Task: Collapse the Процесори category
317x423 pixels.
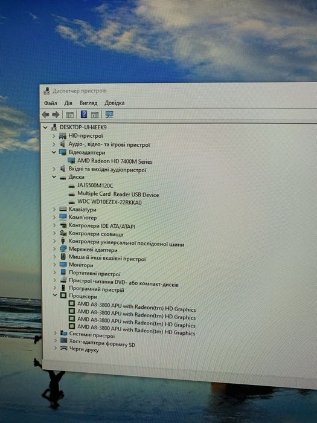Action: [55, 295]
